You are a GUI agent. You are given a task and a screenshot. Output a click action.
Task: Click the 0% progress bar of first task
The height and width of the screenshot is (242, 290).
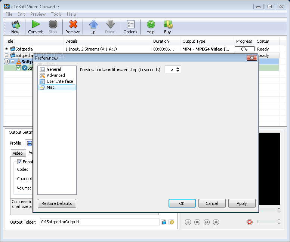(x=244, y=49)
